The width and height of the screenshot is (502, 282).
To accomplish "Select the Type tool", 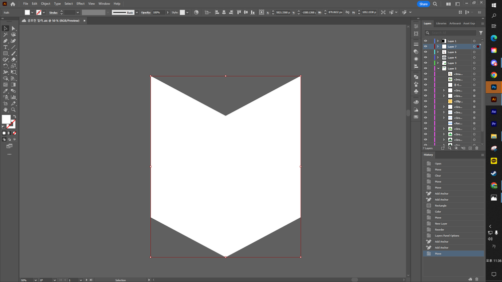I will click(x=6, y=47).
